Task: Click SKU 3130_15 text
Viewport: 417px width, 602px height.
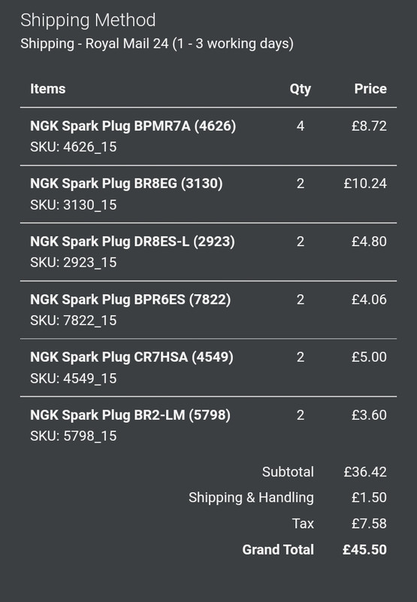Action: [x=74, y=205]
